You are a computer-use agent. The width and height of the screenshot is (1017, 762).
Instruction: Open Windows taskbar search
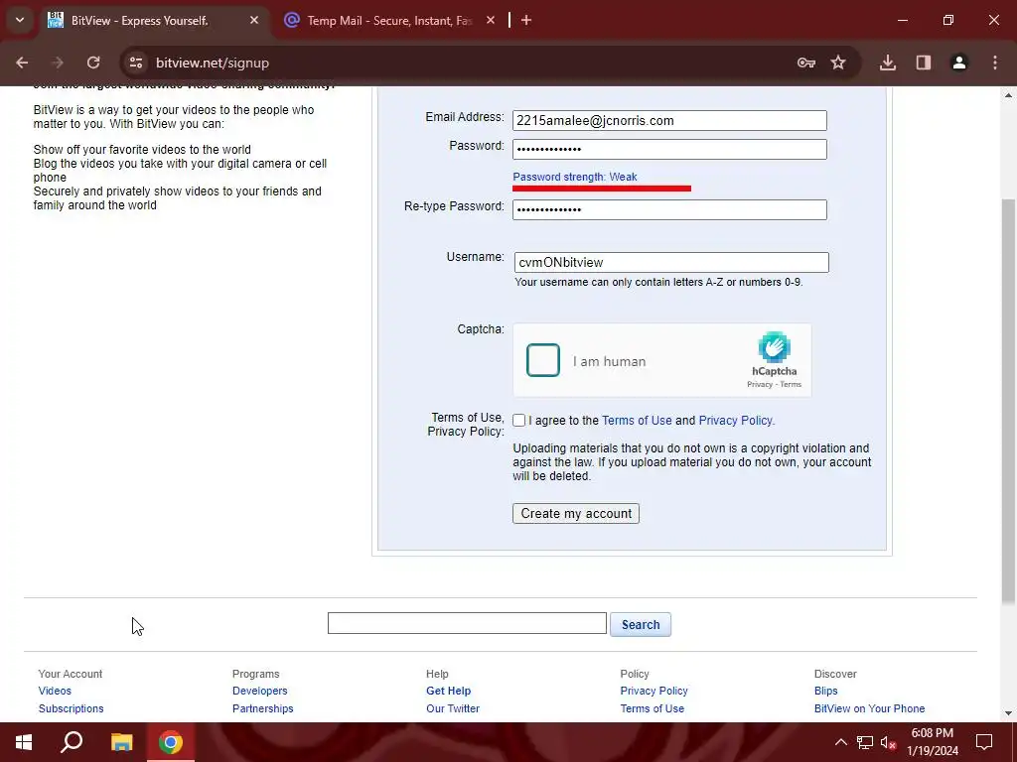(72, 742)
